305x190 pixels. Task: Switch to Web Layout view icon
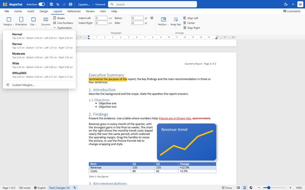coord(251,187)
